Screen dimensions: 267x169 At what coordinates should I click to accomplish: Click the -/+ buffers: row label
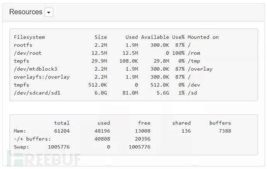[33, 139]
